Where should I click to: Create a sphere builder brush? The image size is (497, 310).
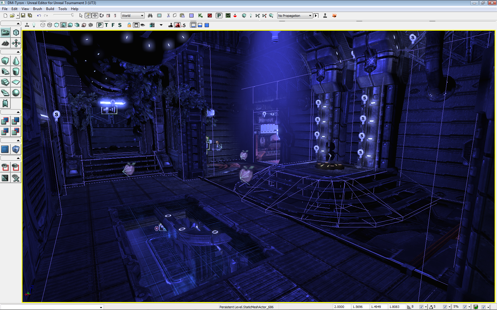tap(16, 93)
